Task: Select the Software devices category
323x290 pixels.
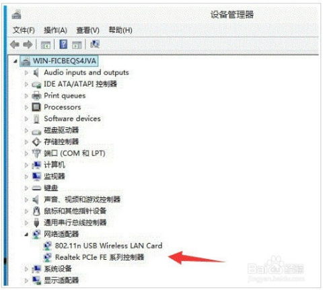Action: (x=72, y=118)
